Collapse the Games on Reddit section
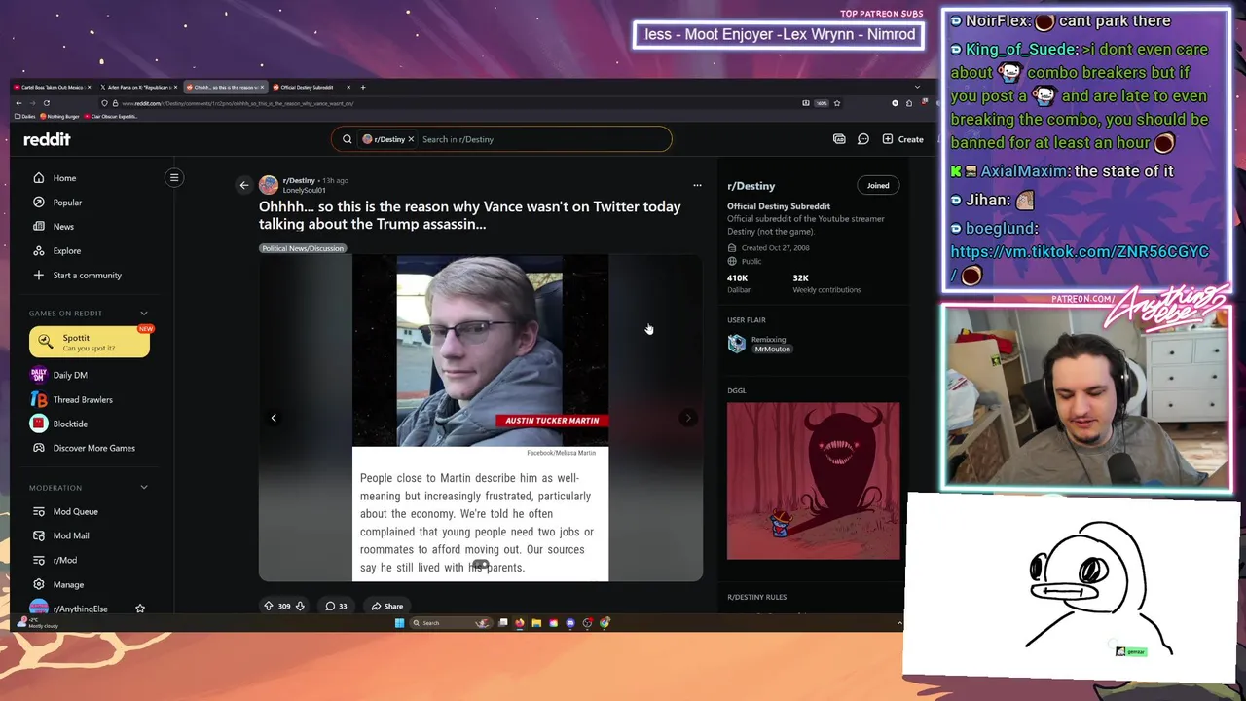 tap(144, 314)
